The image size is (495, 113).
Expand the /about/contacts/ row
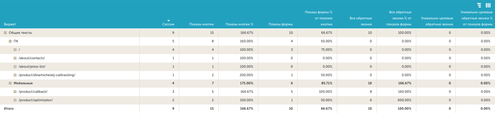tap(15, 58)
